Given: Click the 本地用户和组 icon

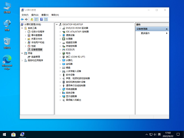Looking at the screenshot, I should point(29,43).
